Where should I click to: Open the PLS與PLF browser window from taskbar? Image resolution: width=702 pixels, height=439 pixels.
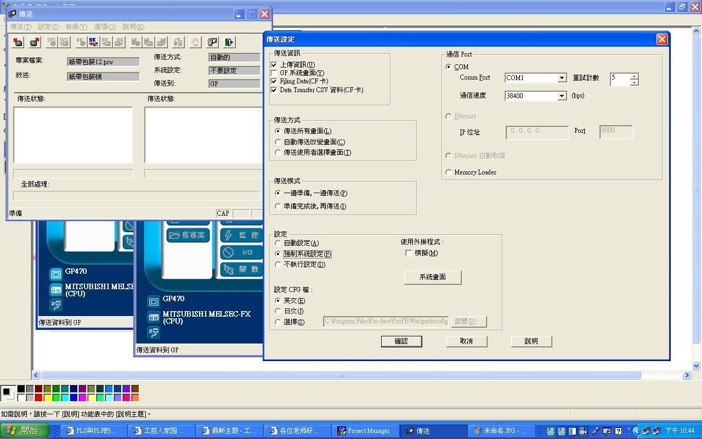(92, 431)
